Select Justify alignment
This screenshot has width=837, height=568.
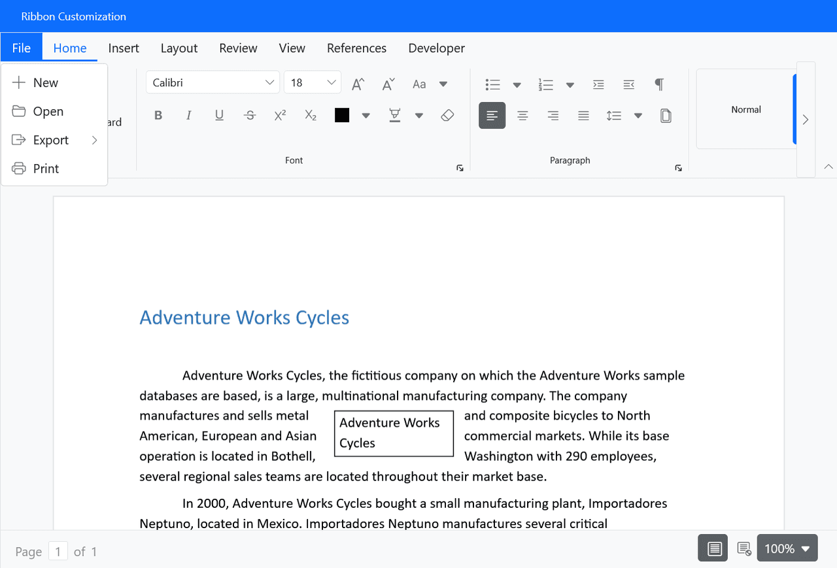(x=583, y=116)
